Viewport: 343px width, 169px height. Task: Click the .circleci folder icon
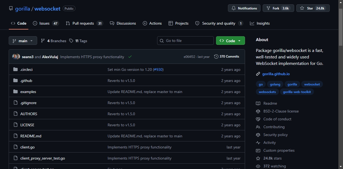[x=15, y=69]
